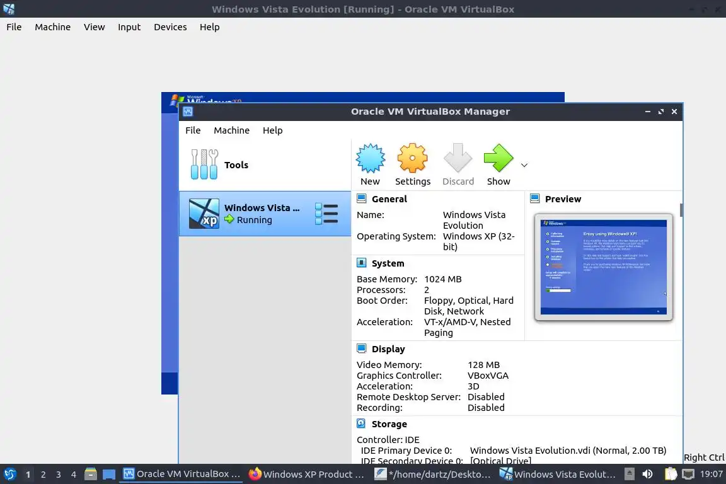Click the Manager details pane scrollbar

tap(681, 209)
